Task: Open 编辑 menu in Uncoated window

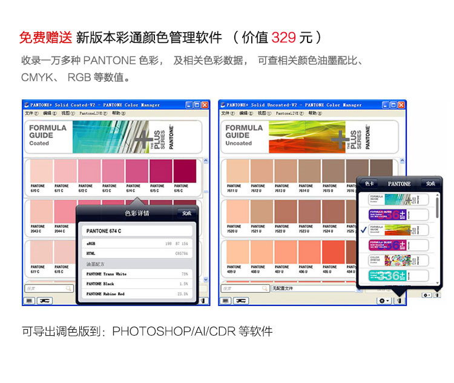Action: coord(246,113)
